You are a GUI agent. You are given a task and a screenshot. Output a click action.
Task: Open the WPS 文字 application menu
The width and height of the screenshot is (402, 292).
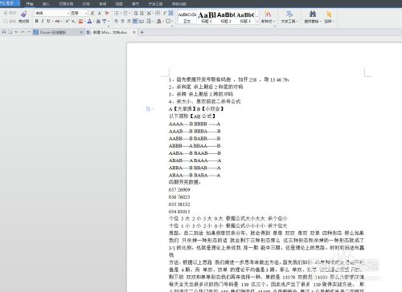(x=10, y=3)
